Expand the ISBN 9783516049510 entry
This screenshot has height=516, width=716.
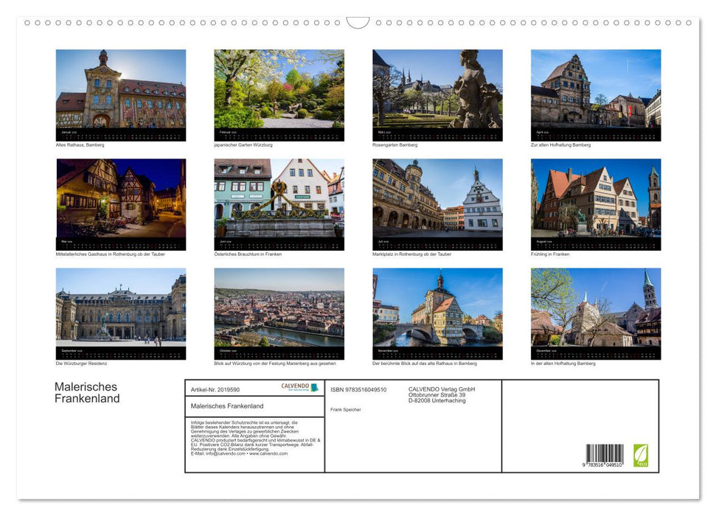tap(359, 389)
